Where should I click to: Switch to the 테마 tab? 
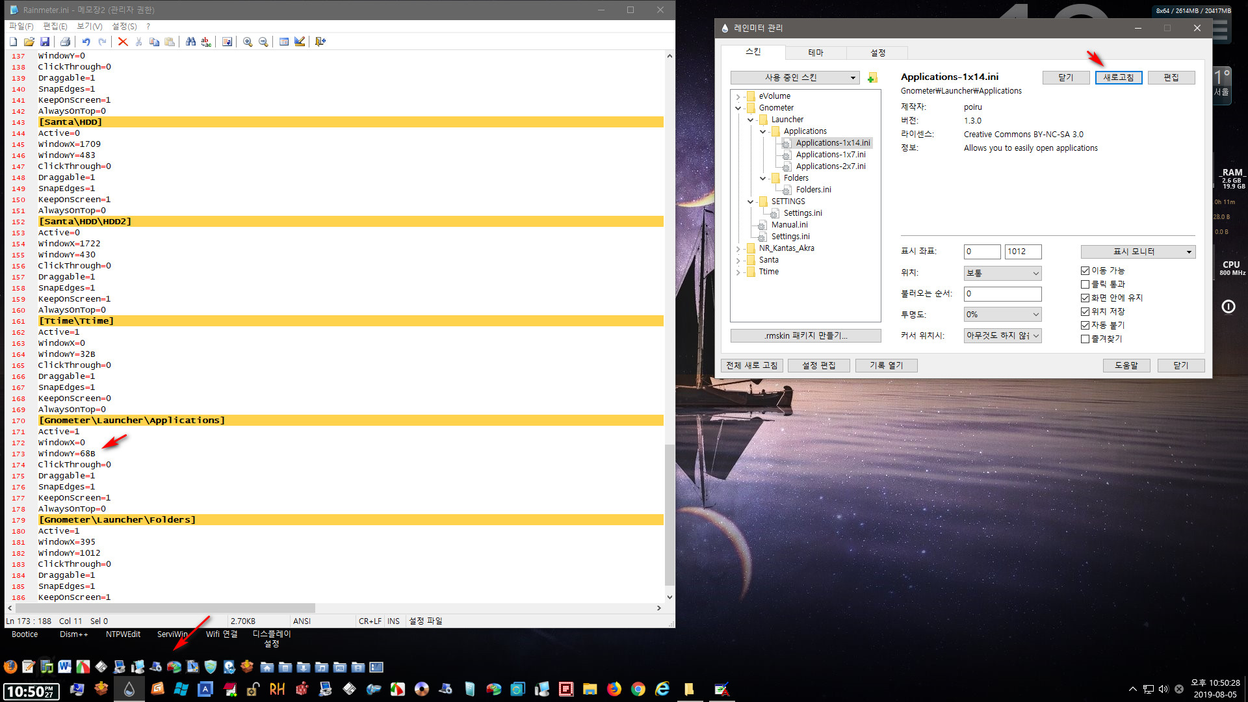coord(815,53)
